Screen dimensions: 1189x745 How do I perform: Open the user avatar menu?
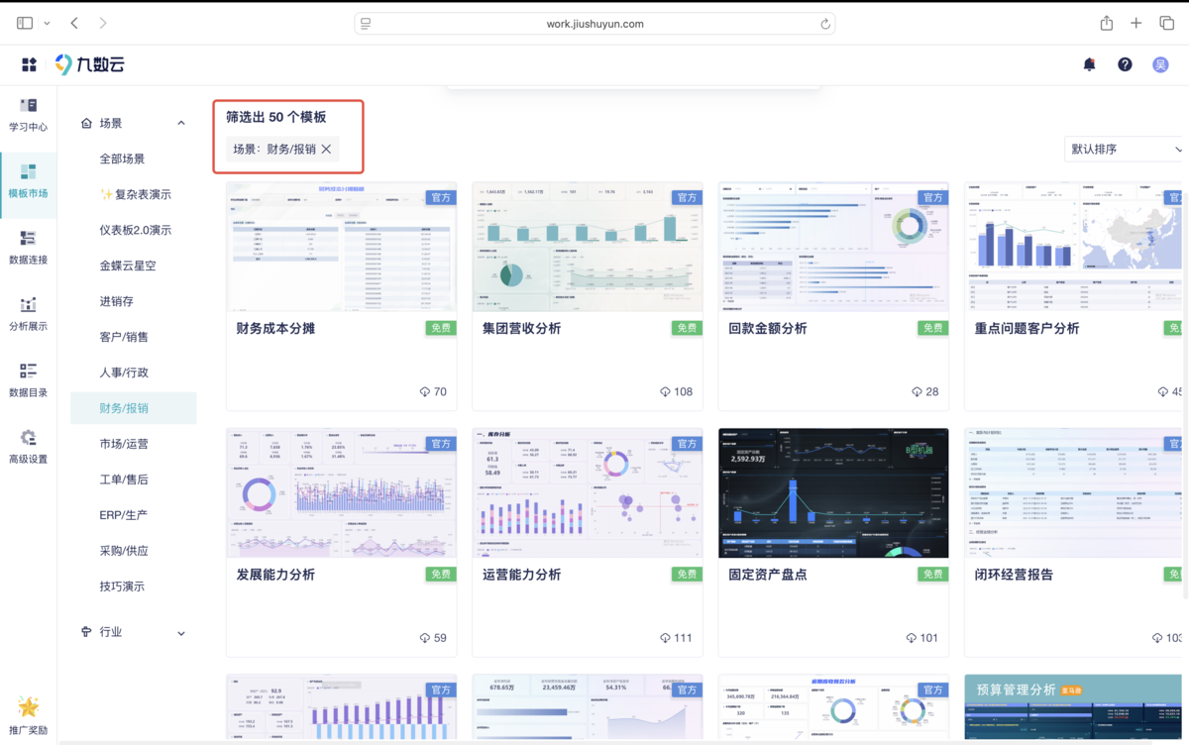1160,64
